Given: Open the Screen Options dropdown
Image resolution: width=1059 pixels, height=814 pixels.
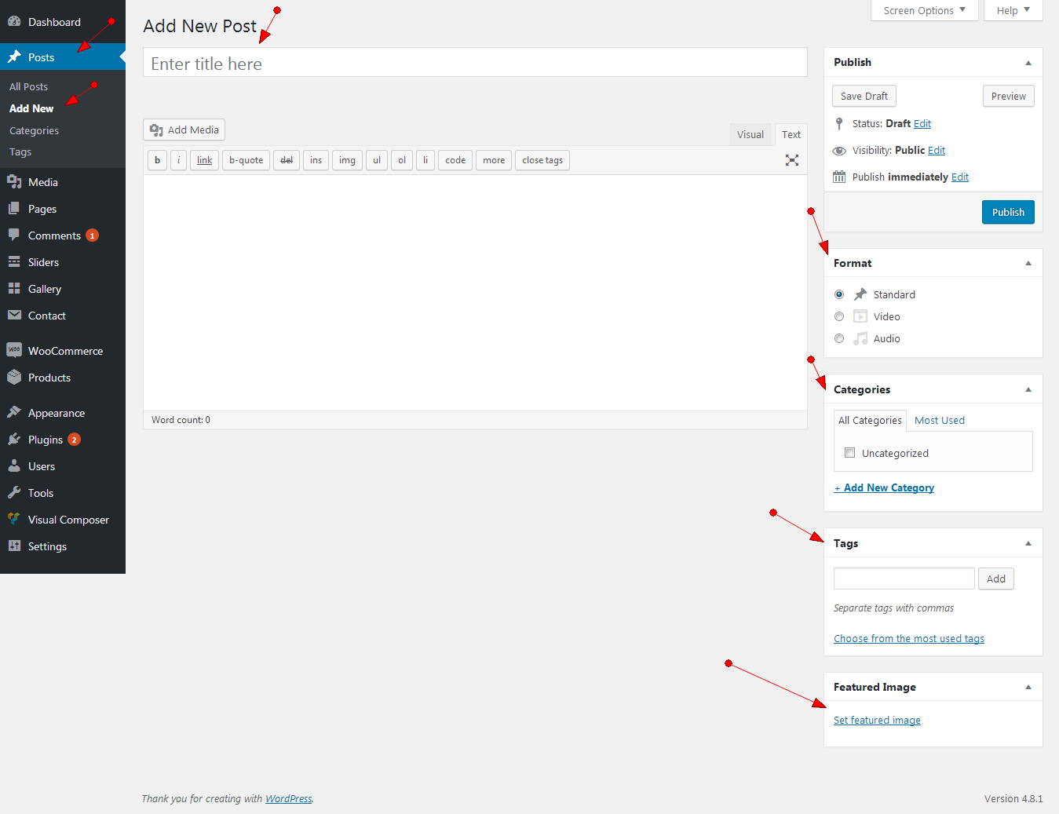Looking at the screenshot, I should tap(925, 10).
